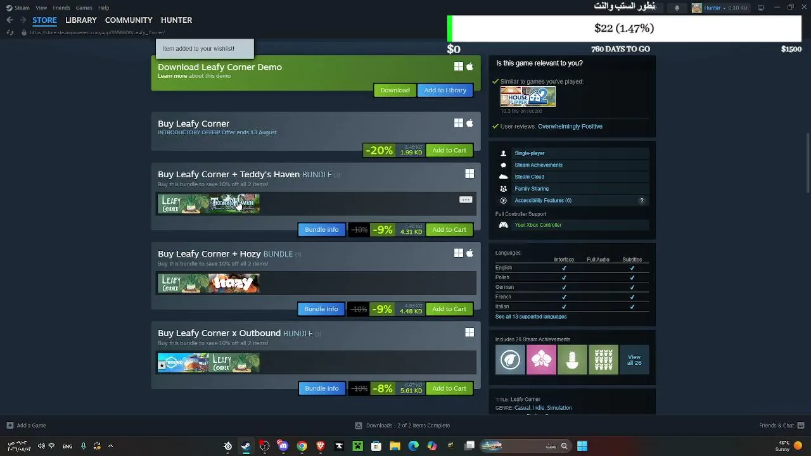Image resolution: width=811 pixels, height=456 pixels.
Task: Click the Single-player person icon
Action: (x=504, y=153)
